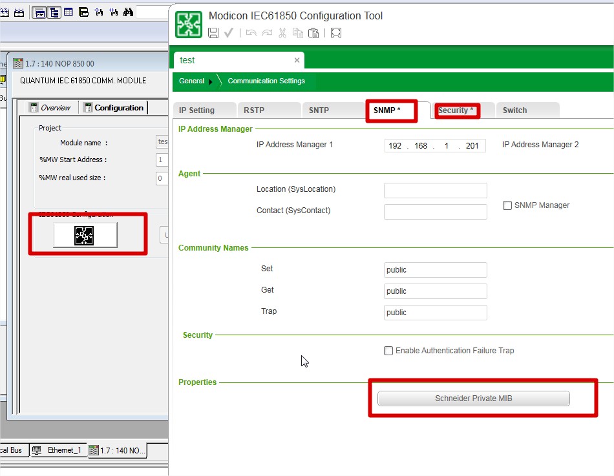Click the Agent section heading
The width and height of the screenshot is (614, 476).
pos(189,173)
